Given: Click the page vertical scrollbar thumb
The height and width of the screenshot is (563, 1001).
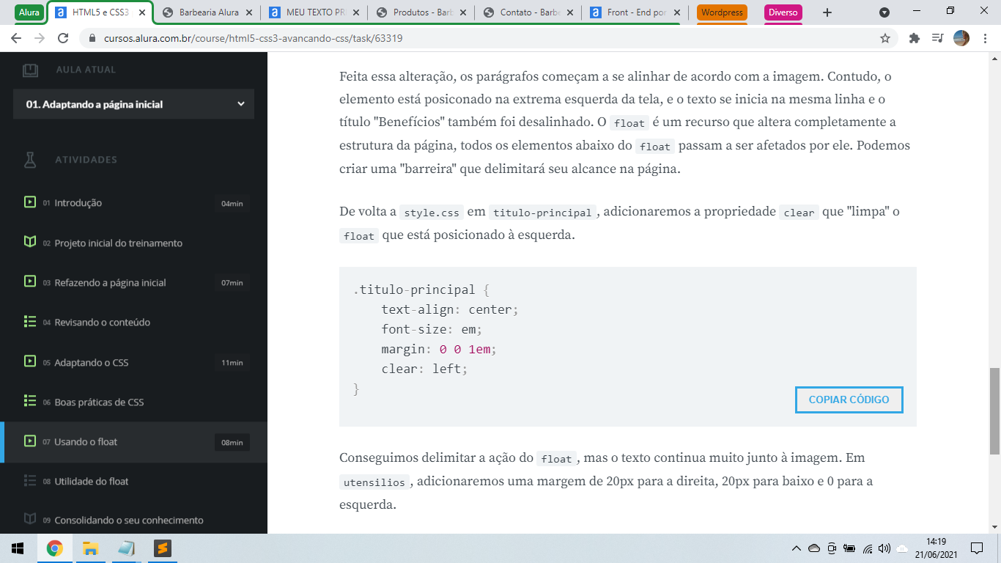Looking at the screenshot, I should point(994,411).
